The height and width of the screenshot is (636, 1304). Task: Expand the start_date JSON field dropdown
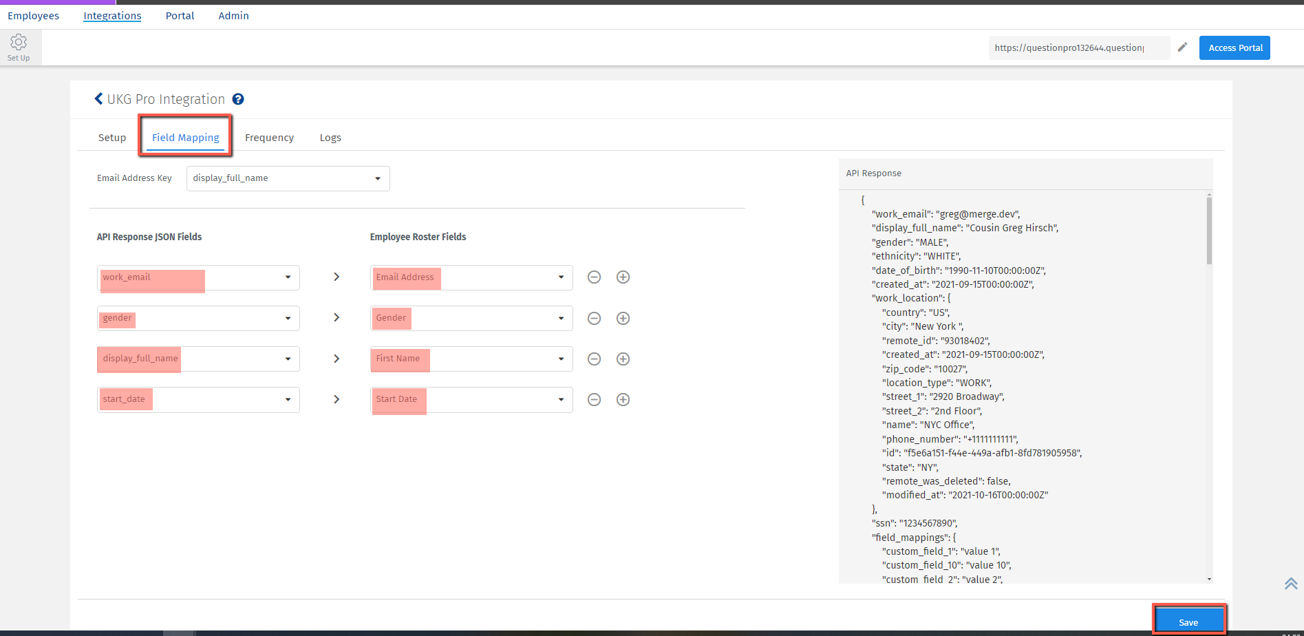[x=287, y=399]
